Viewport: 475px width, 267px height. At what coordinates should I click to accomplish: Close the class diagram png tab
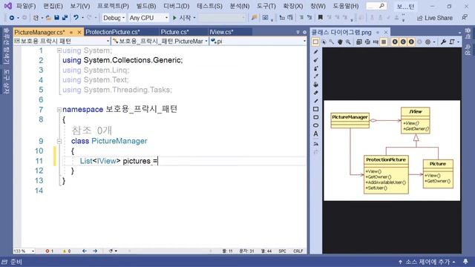pyautogui.click(x=386, y=32)
